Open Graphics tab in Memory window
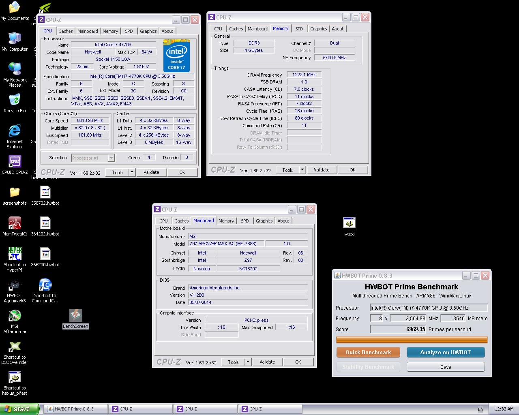The image size is (519, 415). [x=318, y=29]
